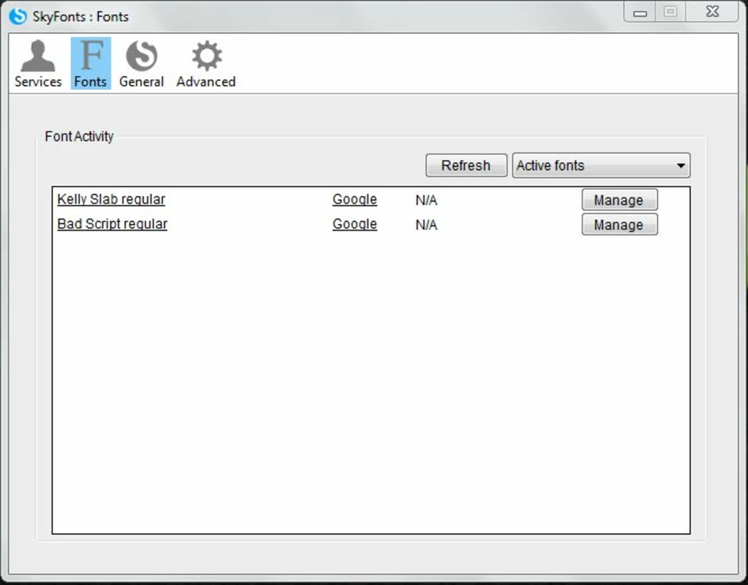Select the person silhouette icon above Services
Image resolution: width=748 pixels, height=585 pixels.
pos(37,53)
